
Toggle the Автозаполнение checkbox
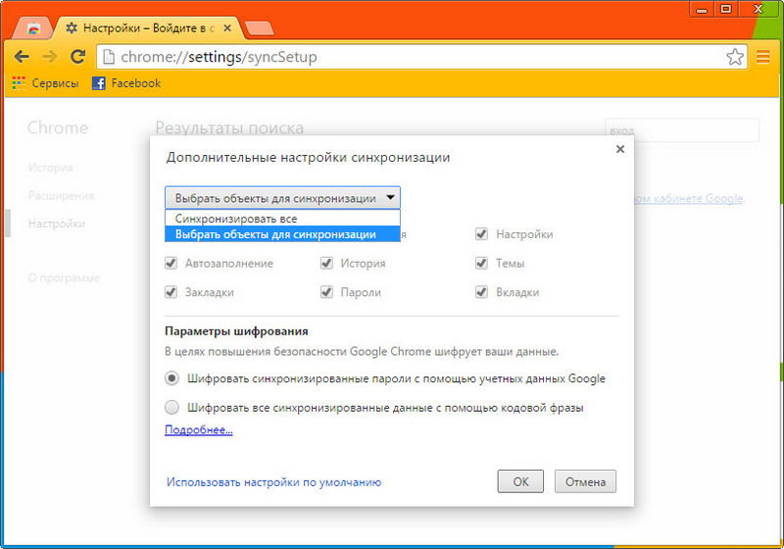pos(171,263)
